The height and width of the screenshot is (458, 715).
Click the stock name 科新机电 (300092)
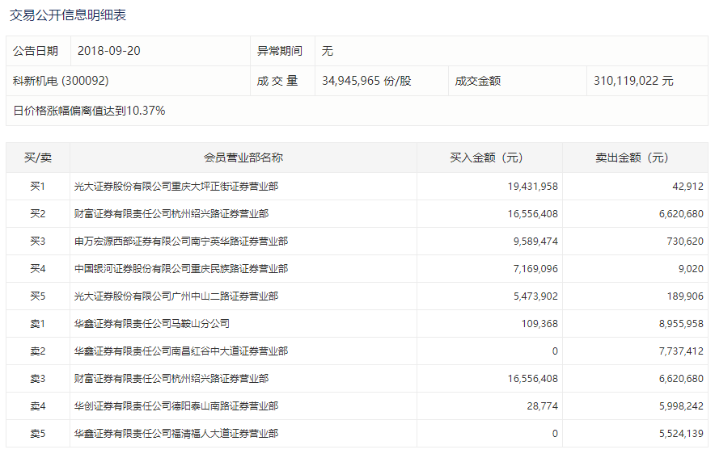click(x=61, y=81)
